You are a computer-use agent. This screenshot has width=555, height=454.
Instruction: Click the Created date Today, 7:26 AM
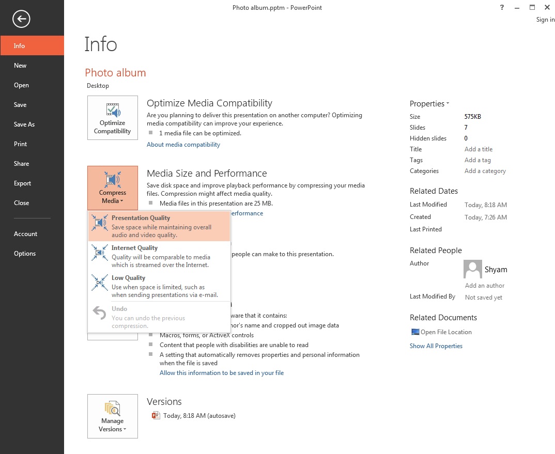pyautogui.click(x=486, y=217)
